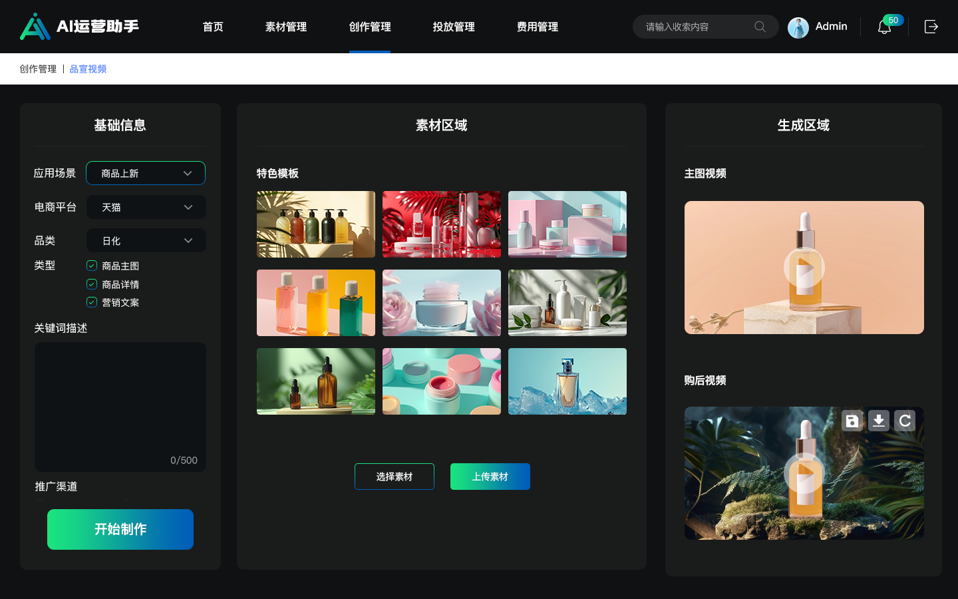Play the 购后视频 preview

(804, 473)
